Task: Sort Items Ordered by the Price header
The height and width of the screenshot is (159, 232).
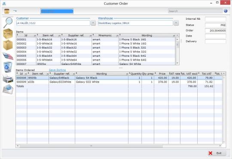Action: tap(162, 73)
